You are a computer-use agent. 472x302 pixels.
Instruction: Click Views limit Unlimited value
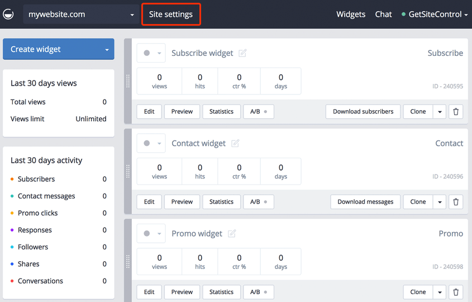91,119
